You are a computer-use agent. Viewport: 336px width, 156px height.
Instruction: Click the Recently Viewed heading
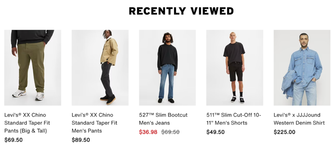click(181, 11)
